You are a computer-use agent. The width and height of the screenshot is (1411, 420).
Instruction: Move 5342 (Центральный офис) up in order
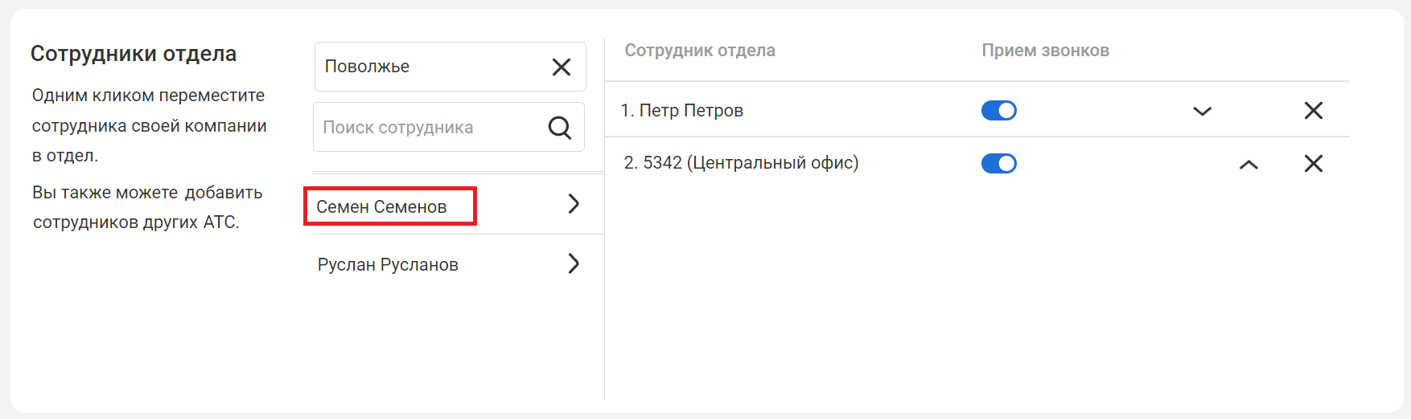1249,165
